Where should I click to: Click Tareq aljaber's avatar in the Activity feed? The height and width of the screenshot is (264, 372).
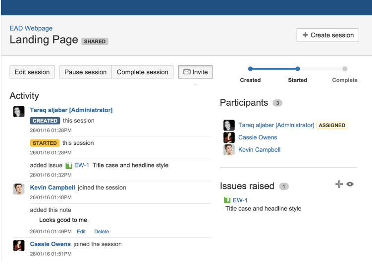[x=19, y=111]
